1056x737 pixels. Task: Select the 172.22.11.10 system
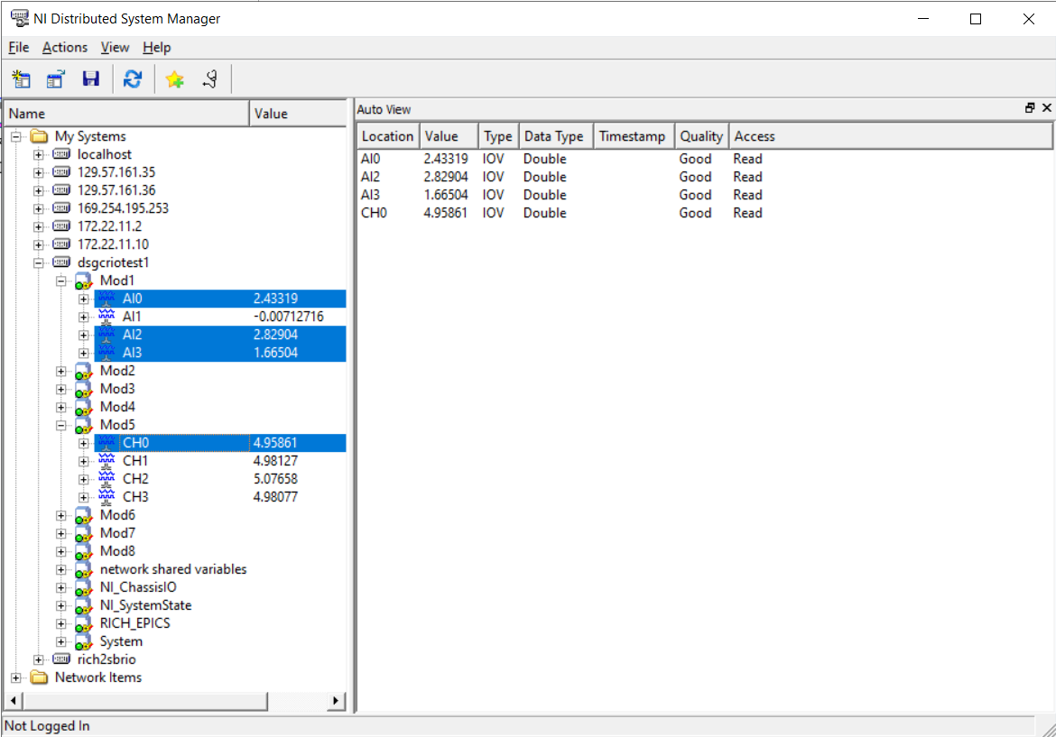point(113,245)
